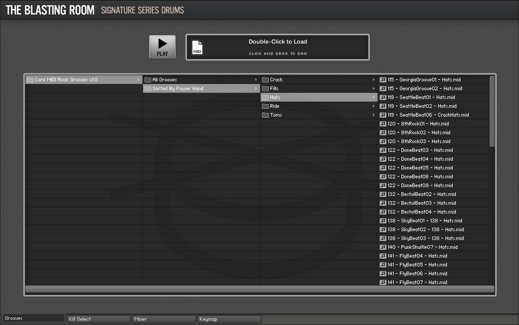This screenshot has height=325, width=519.
Task: Click the PLAY button
Action: click(x=162, y=47)
